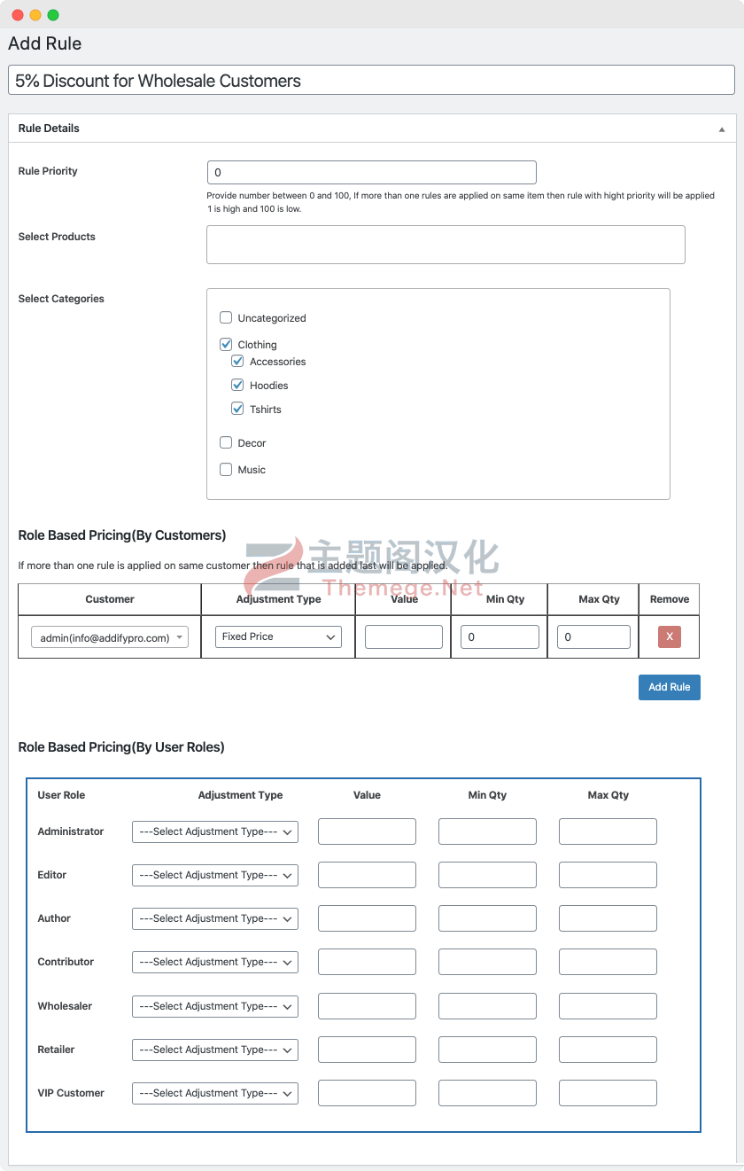This screenshot has width=744, height=1171.
Task: Click Editor Value field
Action: pyautogui.click(x=367, y=875)
